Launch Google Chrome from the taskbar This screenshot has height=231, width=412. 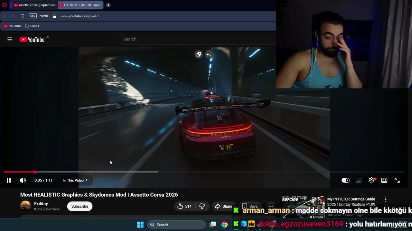pos(224,225)
